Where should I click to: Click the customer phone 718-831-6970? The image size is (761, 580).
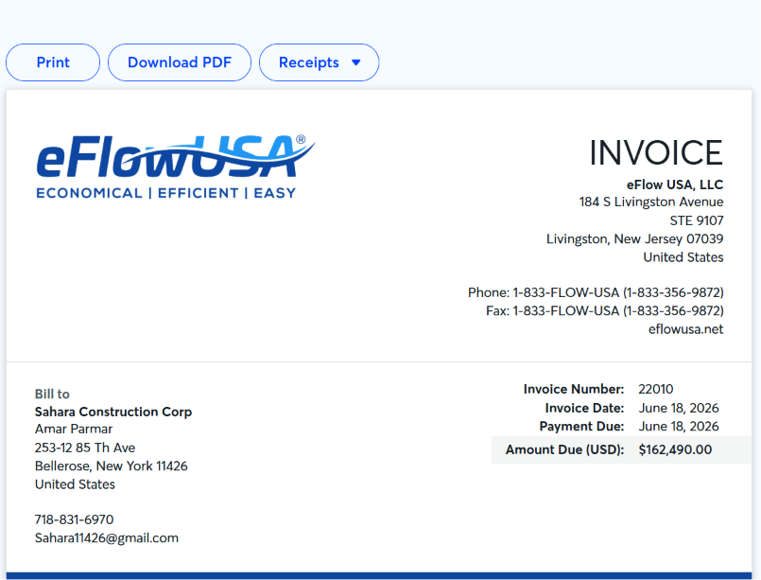pyautogui.click(x=75, y=519)
